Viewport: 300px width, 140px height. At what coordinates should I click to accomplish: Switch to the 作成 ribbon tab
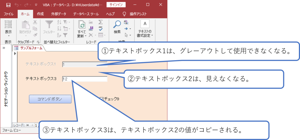coord(40,14)
